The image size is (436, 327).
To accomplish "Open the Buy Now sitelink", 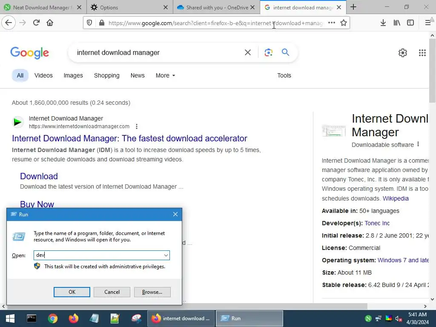I will click(x=37, y=204).
